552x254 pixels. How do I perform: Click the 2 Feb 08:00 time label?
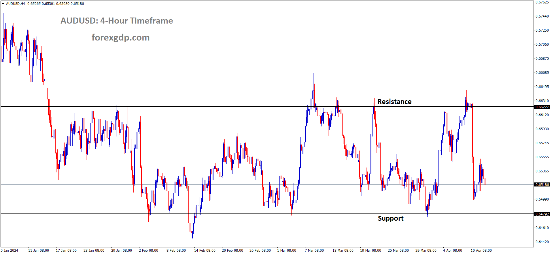(x=148, y=250)
